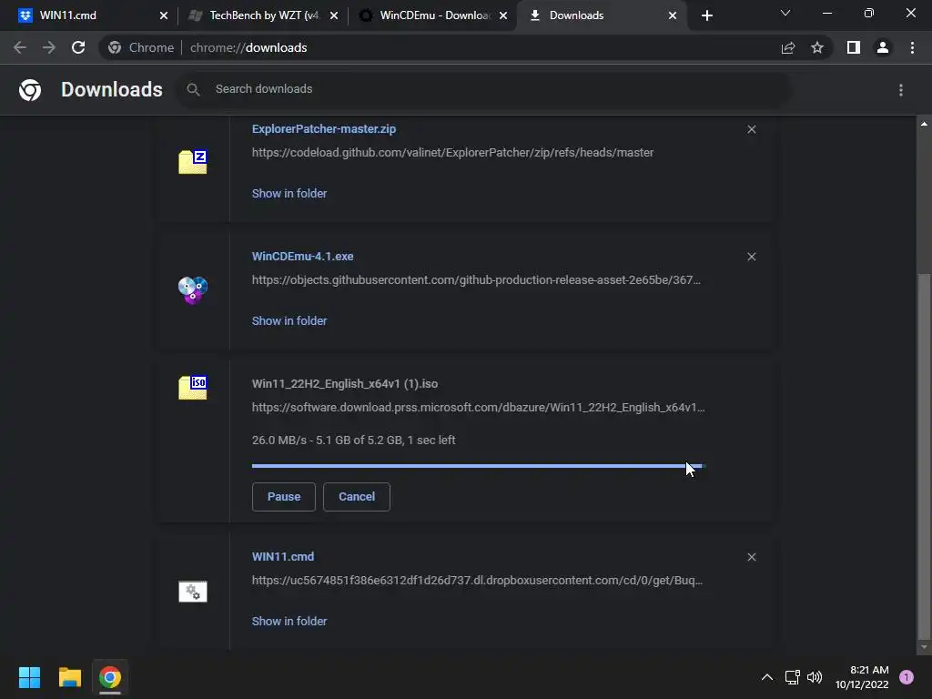This screenshot has height=699, width=932.
Task: Click the Win11 ISO file icon
Action: pos(193,388)
